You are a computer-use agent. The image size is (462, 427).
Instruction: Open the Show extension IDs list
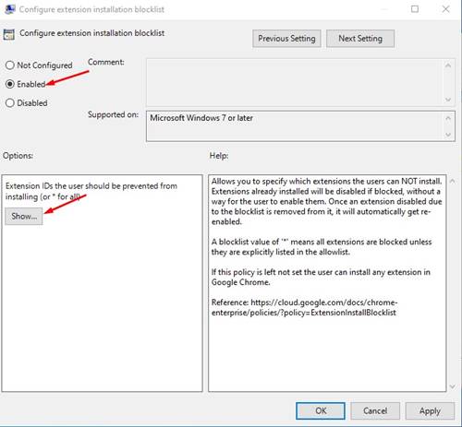point(24,217)
